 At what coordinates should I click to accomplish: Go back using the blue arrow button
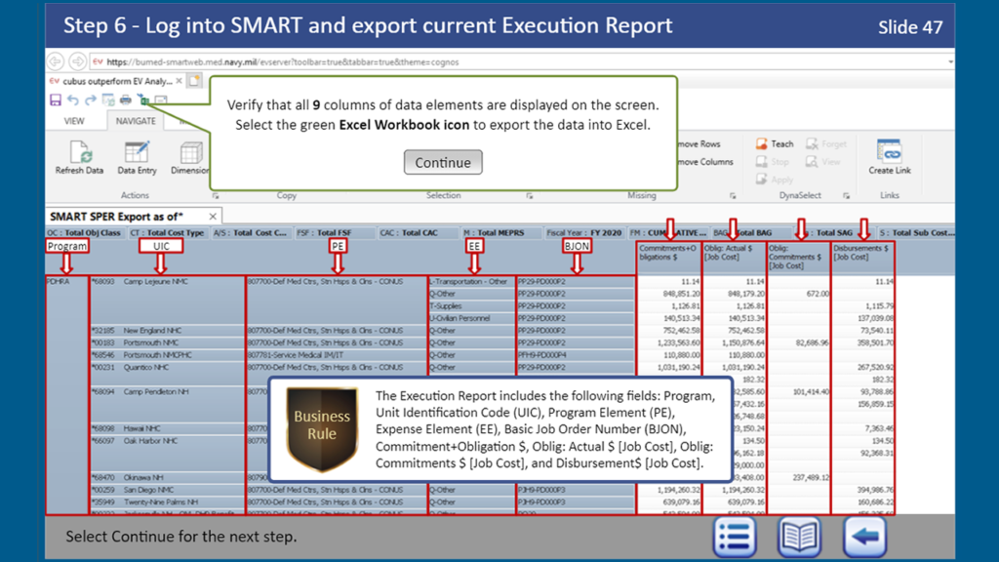point(863,537)
